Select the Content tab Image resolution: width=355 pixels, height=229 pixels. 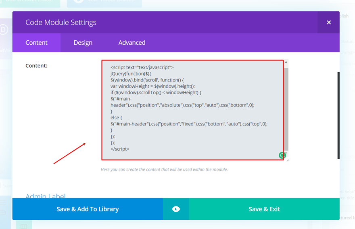tap(36, 43)
